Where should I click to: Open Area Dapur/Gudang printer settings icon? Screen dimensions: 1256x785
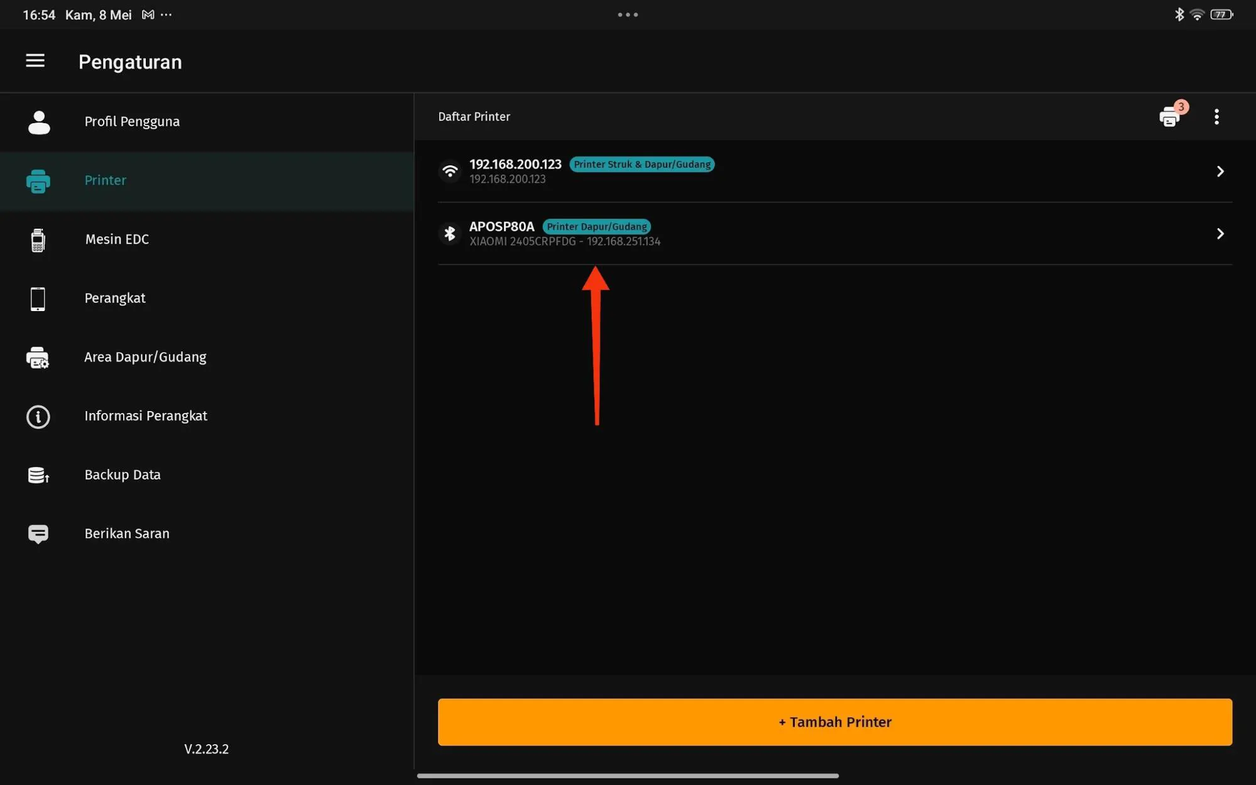pyautogui.click(x=38, y=357)
